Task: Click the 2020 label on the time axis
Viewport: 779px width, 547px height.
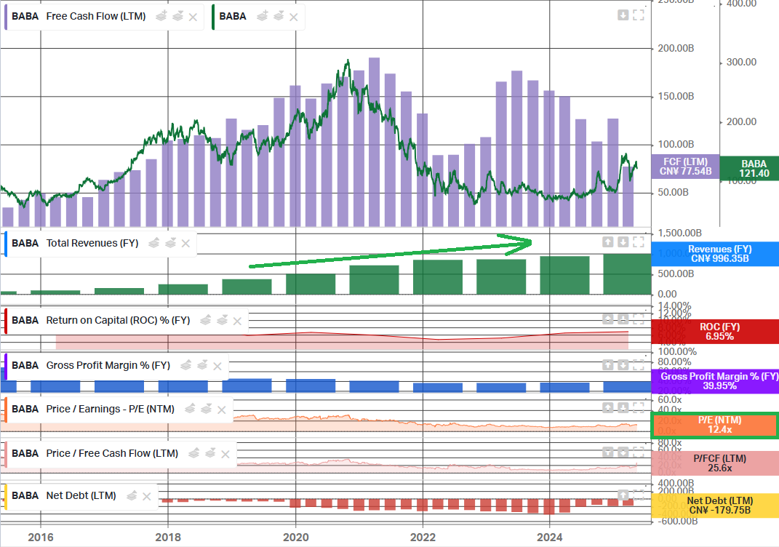Action: [x=295, y=537]
